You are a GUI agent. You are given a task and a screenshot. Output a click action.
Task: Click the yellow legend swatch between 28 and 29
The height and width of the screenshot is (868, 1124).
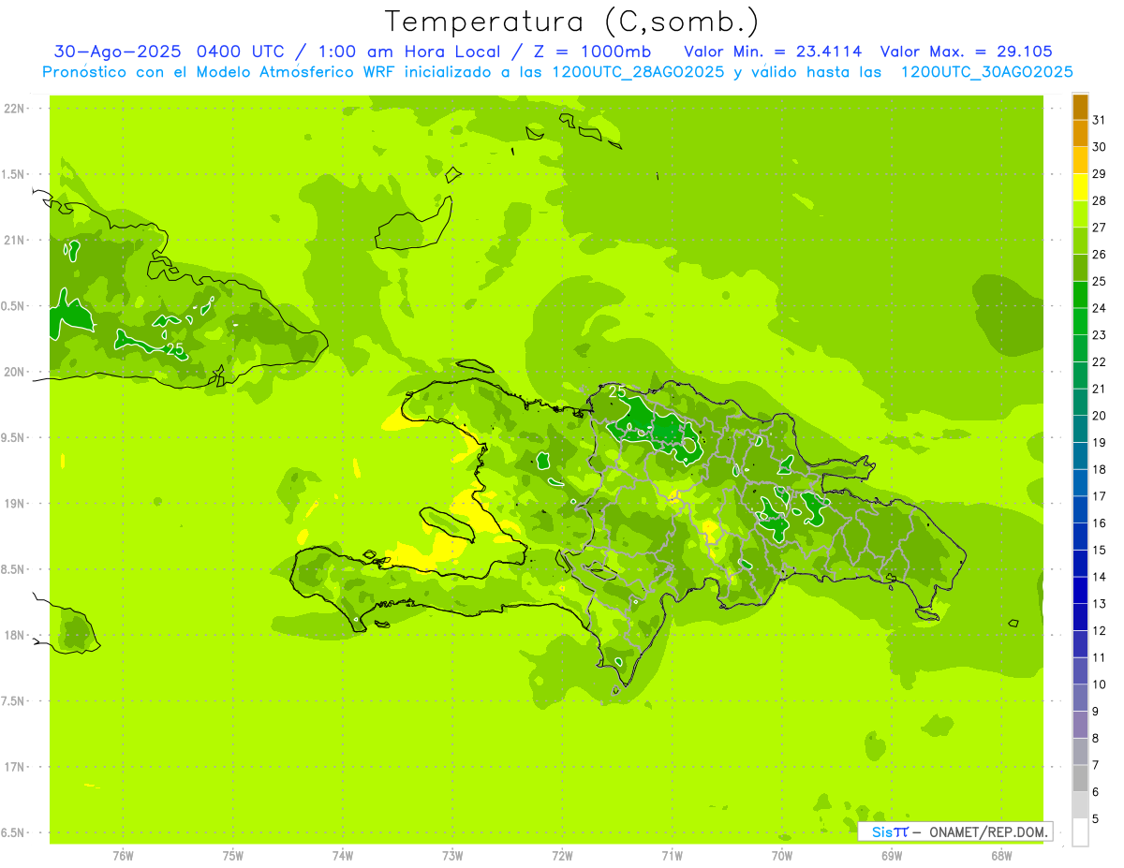(1080, 187)
